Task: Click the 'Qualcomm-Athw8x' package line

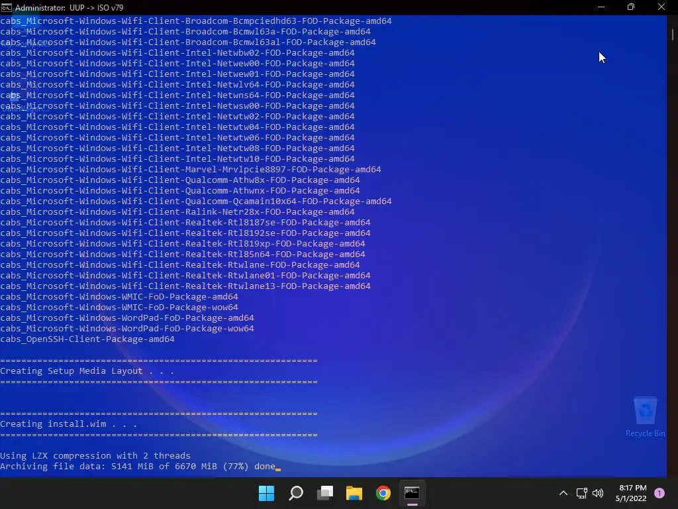Action: (180, 180)
